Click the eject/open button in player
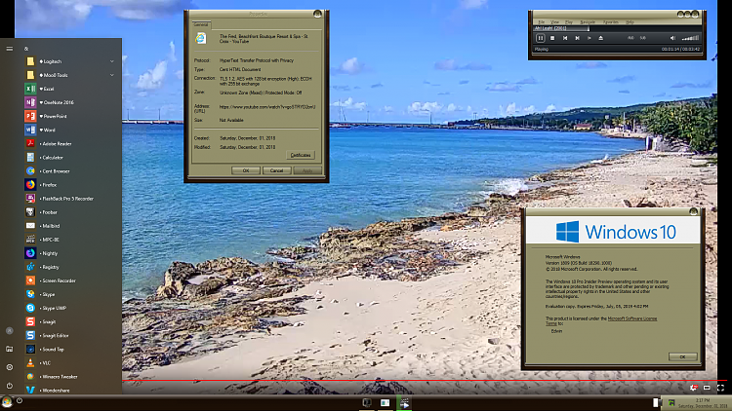This screenshot has width=732, height=411. pos(601,38)
